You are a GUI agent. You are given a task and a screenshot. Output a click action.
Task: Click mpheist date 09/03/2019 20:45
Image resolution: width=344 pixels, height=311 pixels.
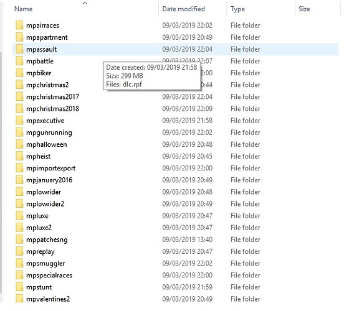point(187,156)
